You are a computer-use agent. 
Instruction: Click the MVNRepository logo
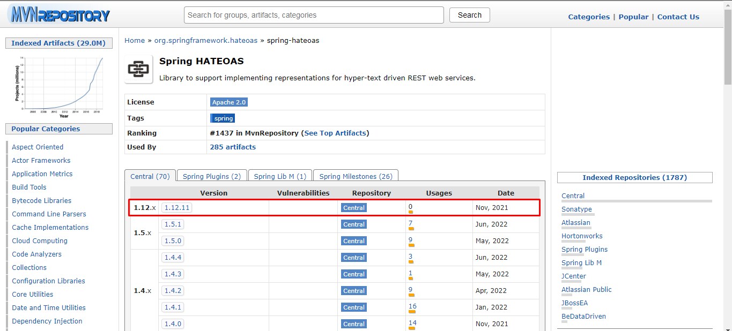(59, 14)
